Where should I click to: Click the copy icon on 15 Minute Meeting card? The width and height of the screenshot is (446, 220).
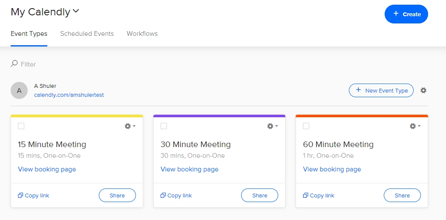(20, 195)
